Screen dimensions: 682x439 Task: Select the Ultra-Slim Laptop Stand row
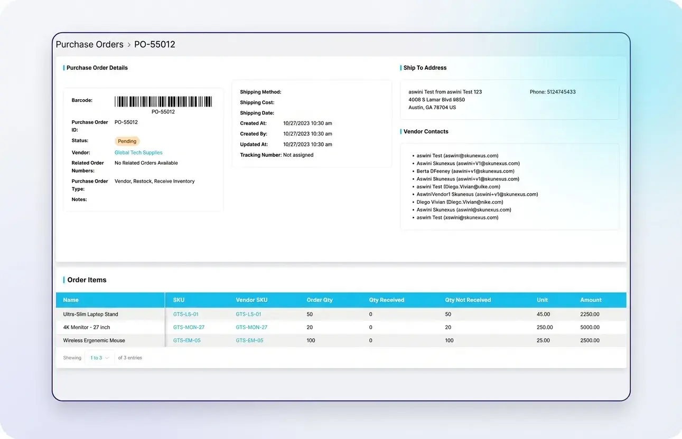point(90,314)
